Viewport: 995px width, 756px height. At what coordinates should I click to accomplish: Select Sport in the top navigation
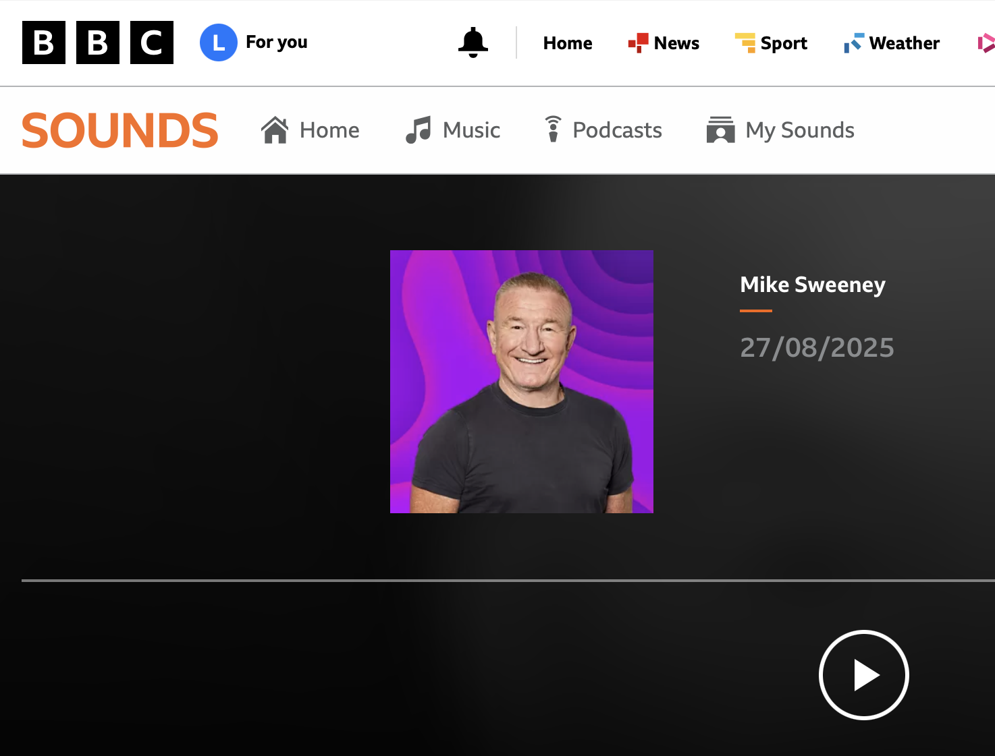pos(783,43)
